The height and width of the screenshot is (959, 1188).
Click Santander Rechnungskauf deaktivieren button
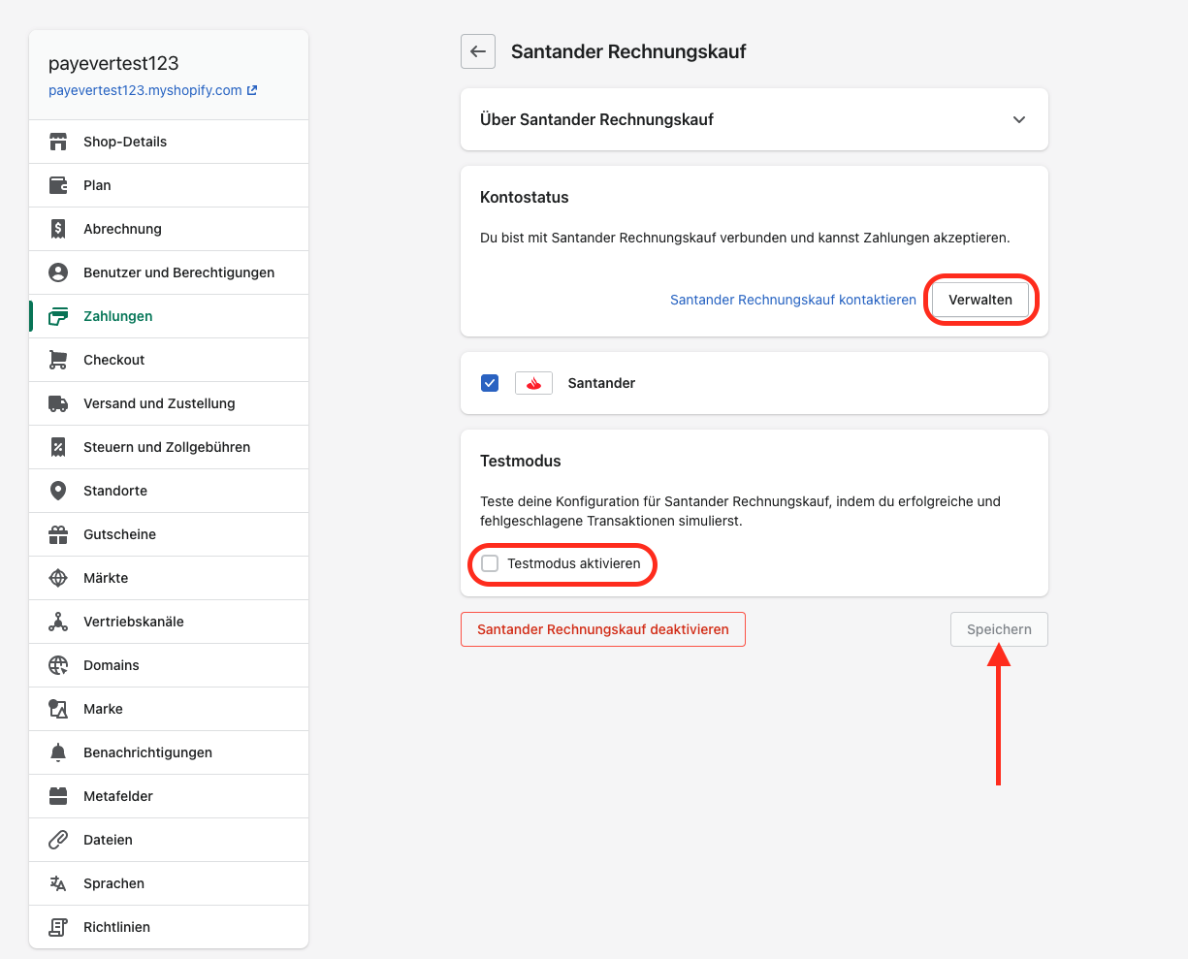coord(603,629)
